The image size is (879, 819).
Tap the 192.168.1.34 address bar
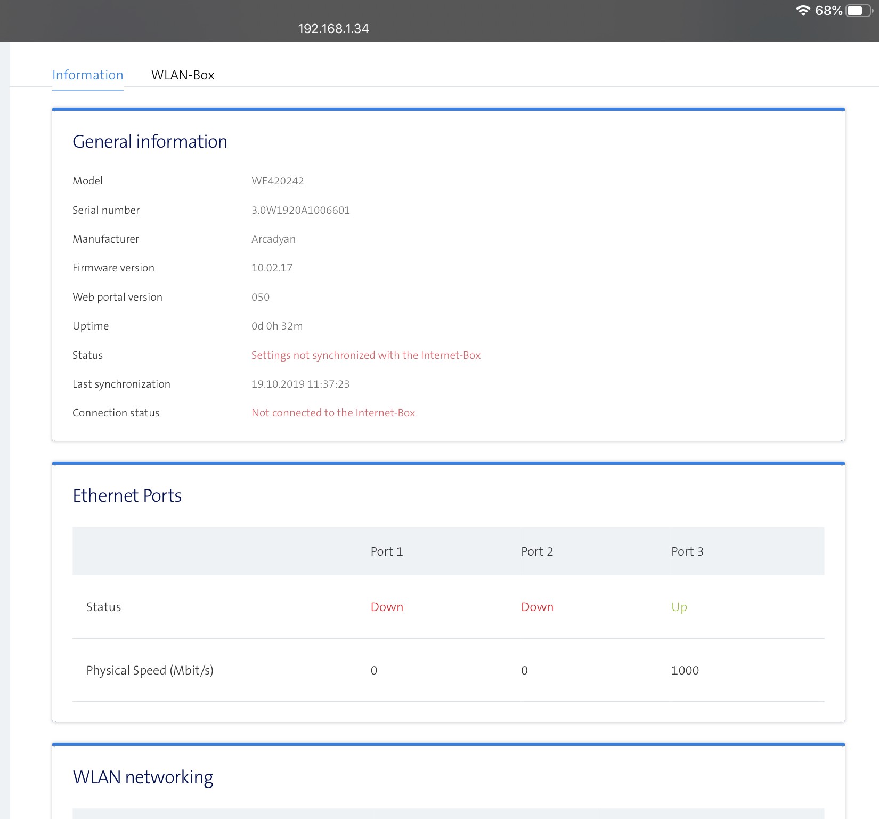pos(333,29)
